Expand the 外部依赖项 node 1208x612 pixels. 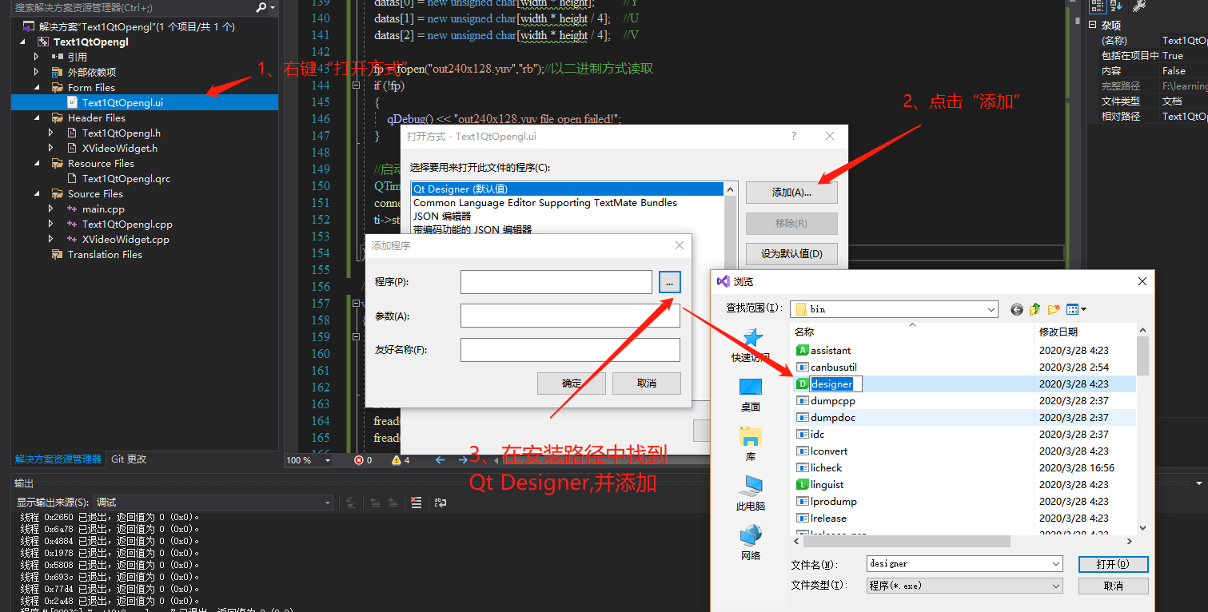(37, 72)
